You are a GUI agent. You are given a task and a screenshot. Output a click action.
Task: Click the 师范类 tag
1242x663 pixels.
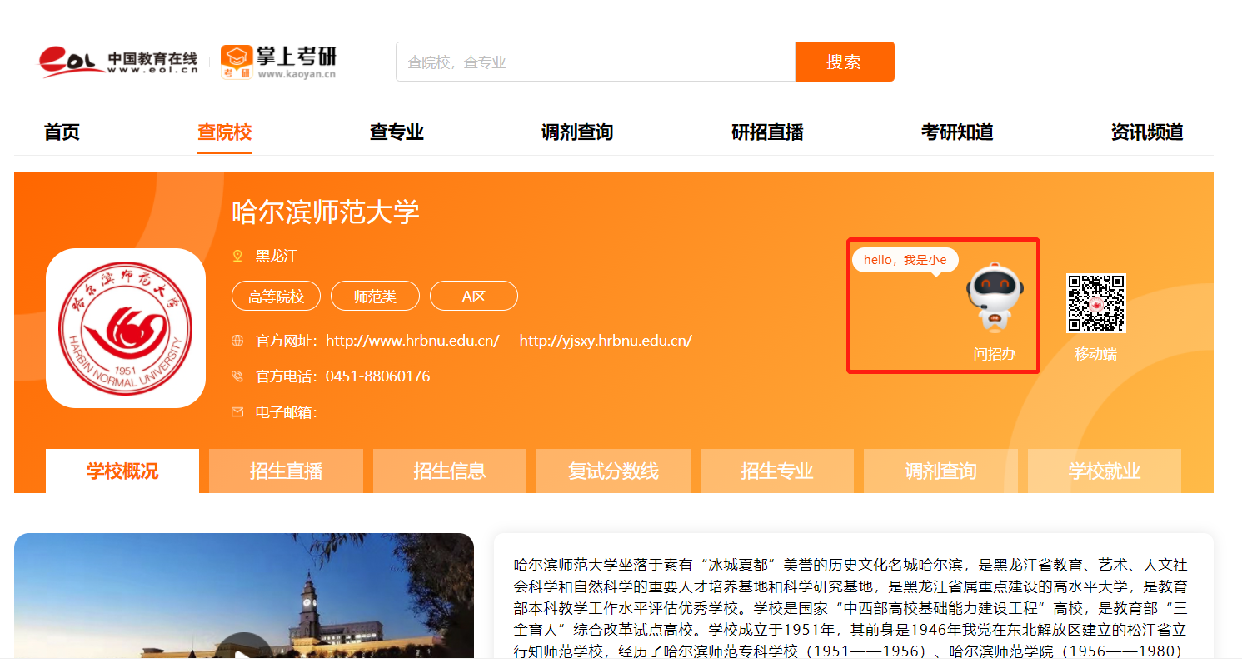(x=375, y=296)
